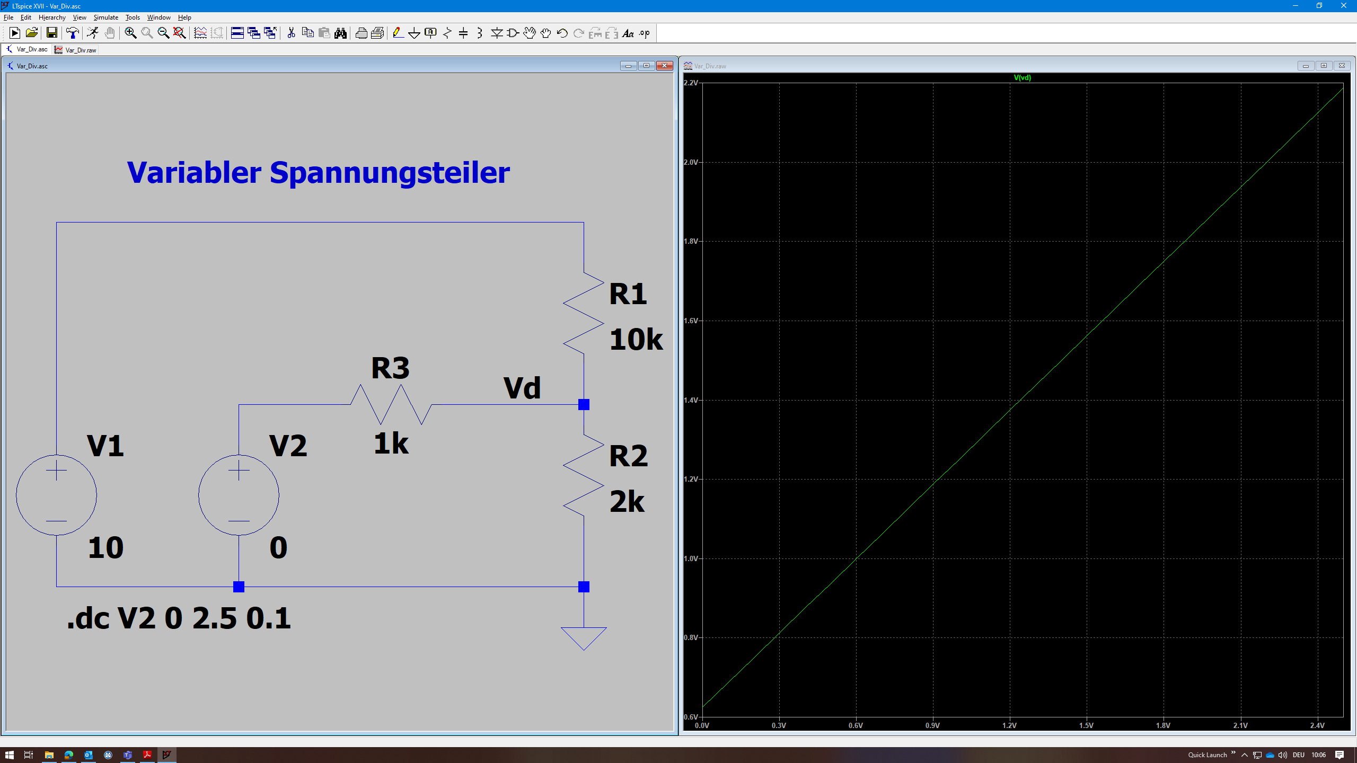This screenshot has height=763, width=1357.
Task: Click the Run simulation icon
Action: [x=92, y=33]
